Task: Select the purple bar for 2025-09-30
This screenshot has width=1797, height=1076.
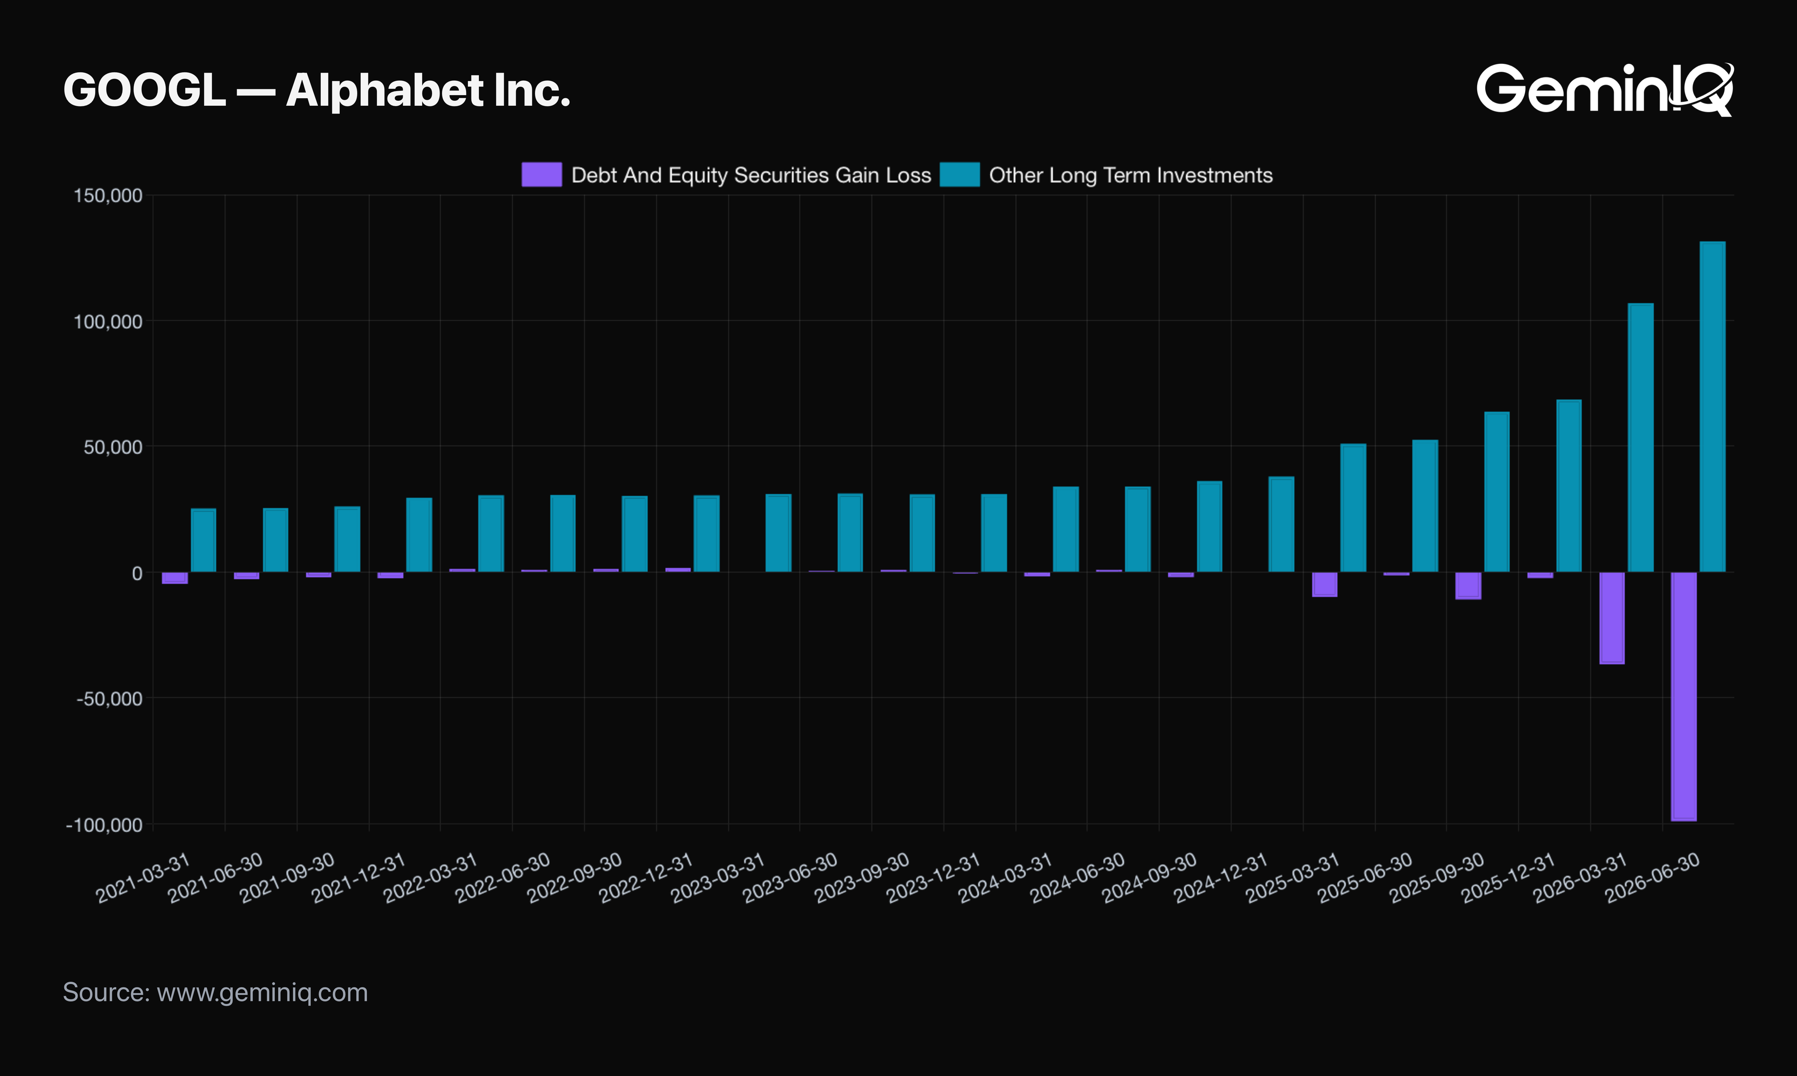Action: (x=1468, y=586)
